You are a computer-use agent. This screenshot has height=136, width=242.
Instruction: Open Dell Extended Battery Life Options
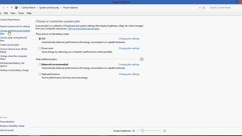pyautogui.click(x=12, y=65)
